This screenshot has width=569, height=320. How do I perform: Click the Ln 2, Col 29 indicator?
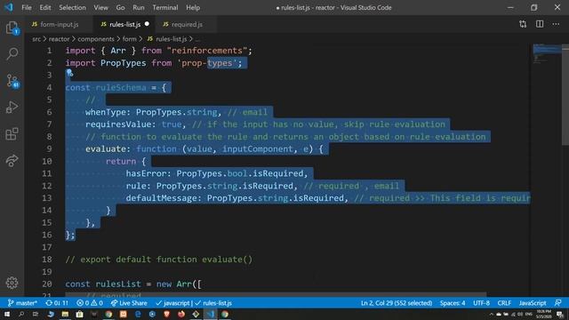point(397,303)
